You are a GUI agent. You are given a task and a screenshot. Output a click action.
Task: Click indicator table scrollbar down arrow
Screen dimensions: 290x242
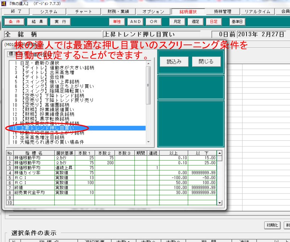(x=219, y=203)
